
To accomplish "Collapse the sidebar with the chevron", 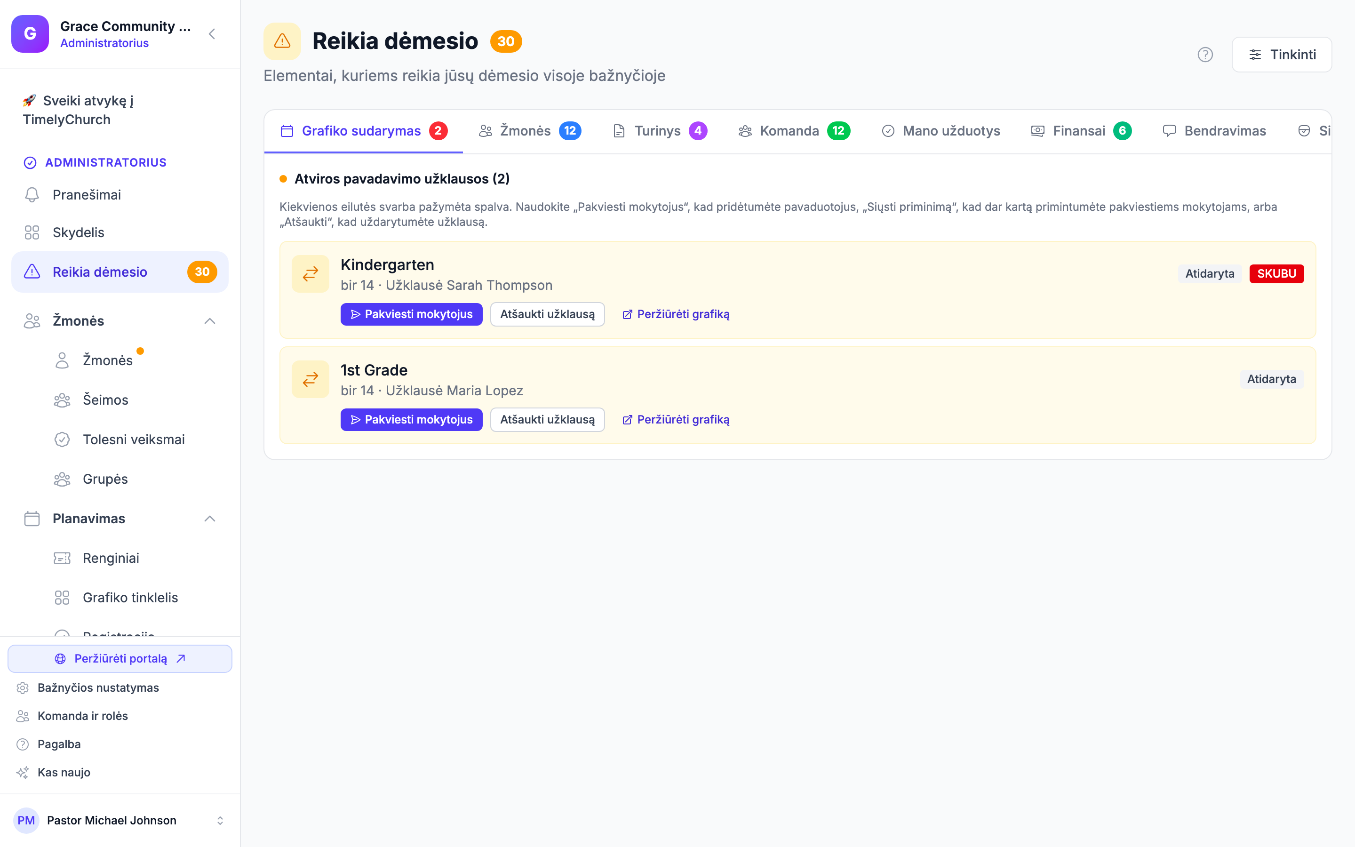I will point(212,34).
